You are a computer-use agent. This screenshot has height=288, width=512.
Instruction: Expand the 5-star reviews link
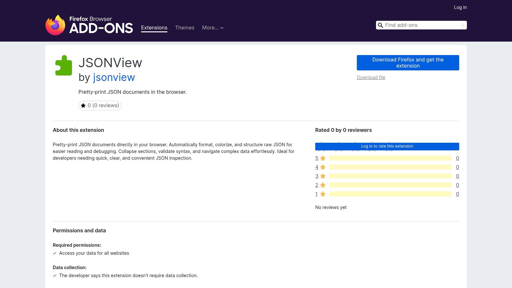pos(316,158)
